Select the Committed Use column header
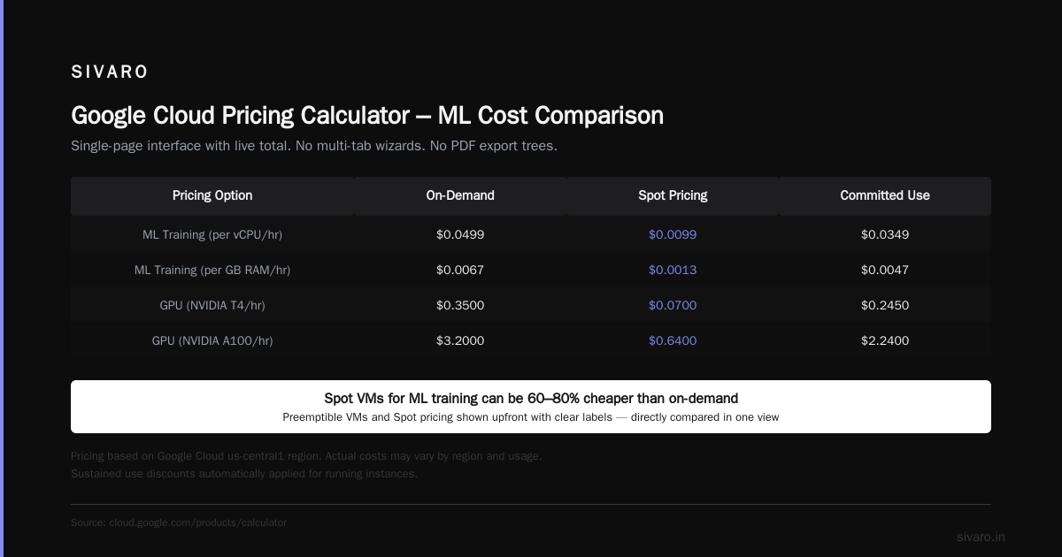 (885, 195)
